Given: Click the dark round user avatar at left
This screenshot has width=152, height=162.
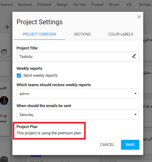Looking at the screenshot, I should pyautogui.click(x=4, y=101).
